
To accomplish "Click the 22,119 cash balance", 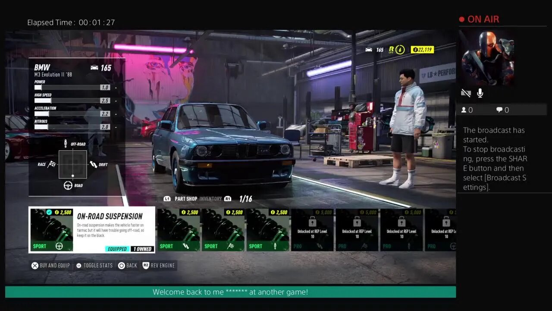I will click(422, 50).
